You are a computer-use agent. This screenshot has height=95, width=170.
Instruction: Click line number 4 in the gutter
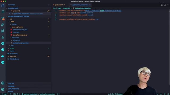[56, 17]
